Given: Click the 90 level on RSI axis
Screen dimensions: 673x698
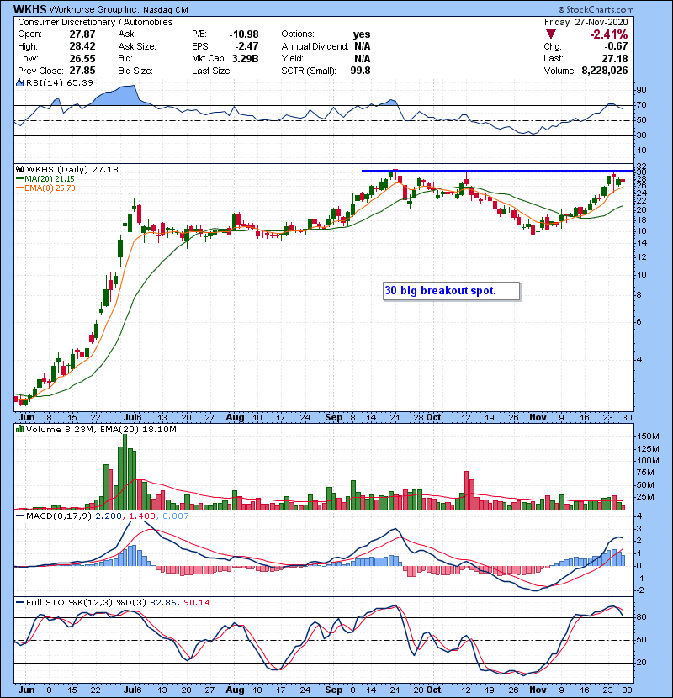Looking at the screenshot, I should (641, 89).
